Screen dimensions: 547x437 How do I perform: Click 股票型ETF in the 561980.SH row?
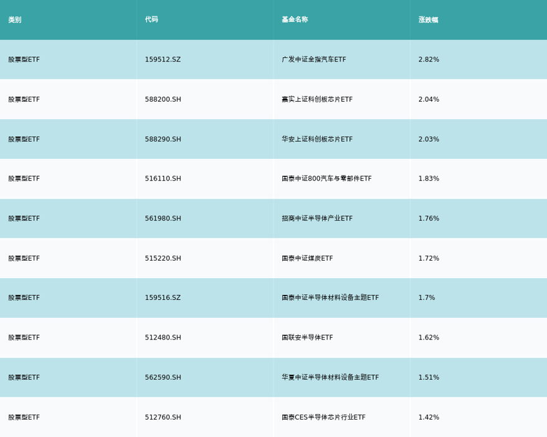pos(24,218)
